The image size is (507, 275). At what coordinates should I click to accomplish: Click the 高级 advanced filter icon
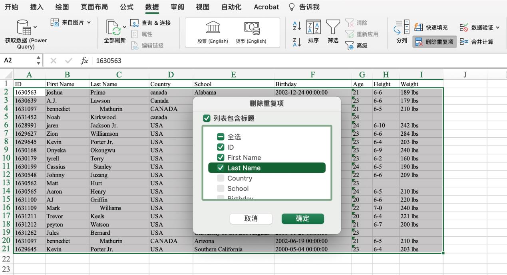click(x=350, y=46)
